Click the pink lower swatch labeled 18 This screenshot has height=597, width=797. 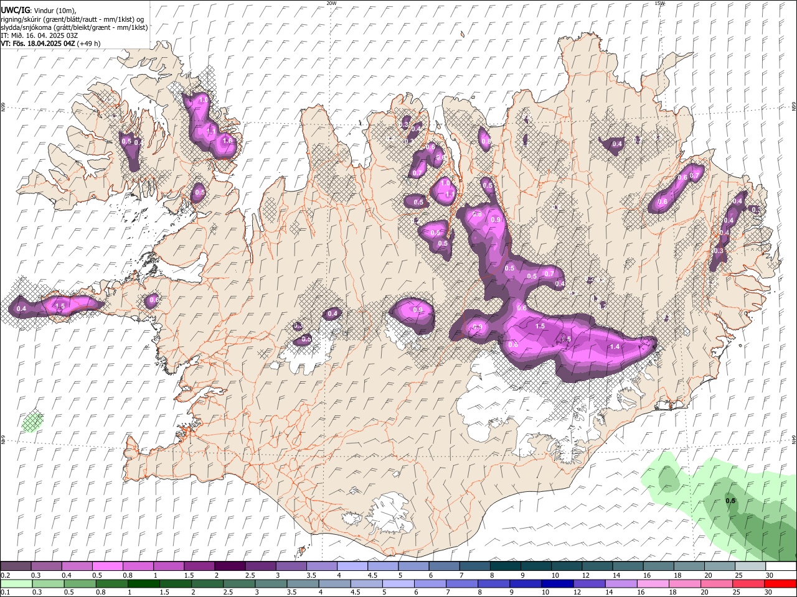684,583
